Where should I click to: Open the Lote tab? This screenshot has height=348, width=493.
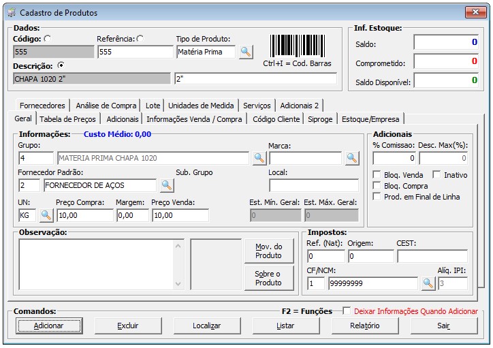(x=153, y=106)
